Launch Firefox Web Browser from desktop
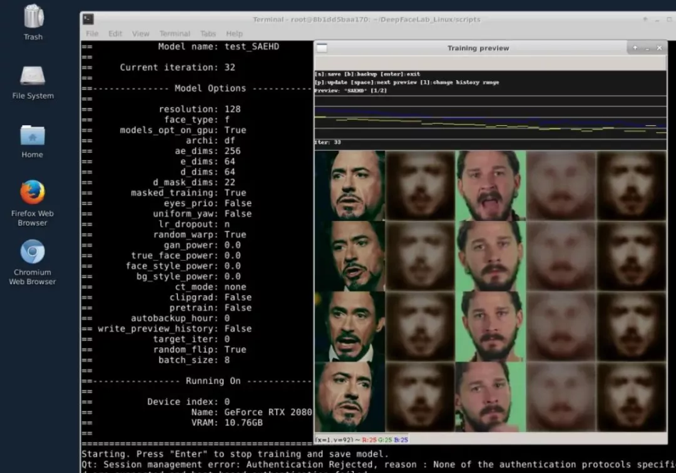 33,193
